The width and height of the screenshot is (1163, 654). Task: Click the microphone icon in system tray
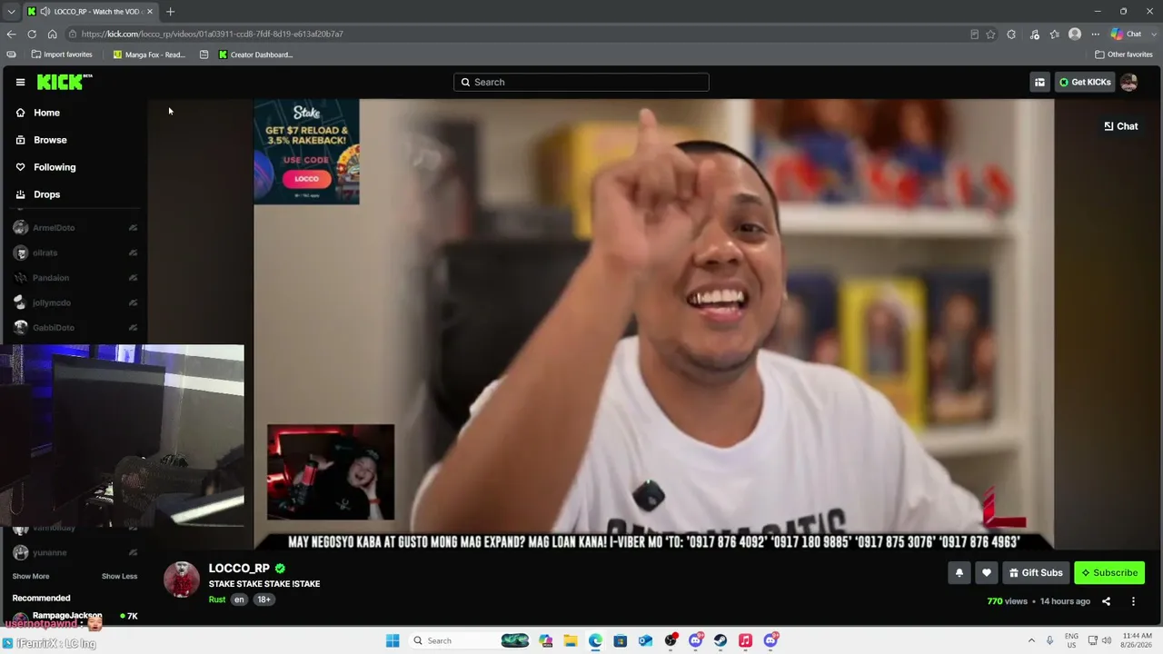[x=1050, y=640]
